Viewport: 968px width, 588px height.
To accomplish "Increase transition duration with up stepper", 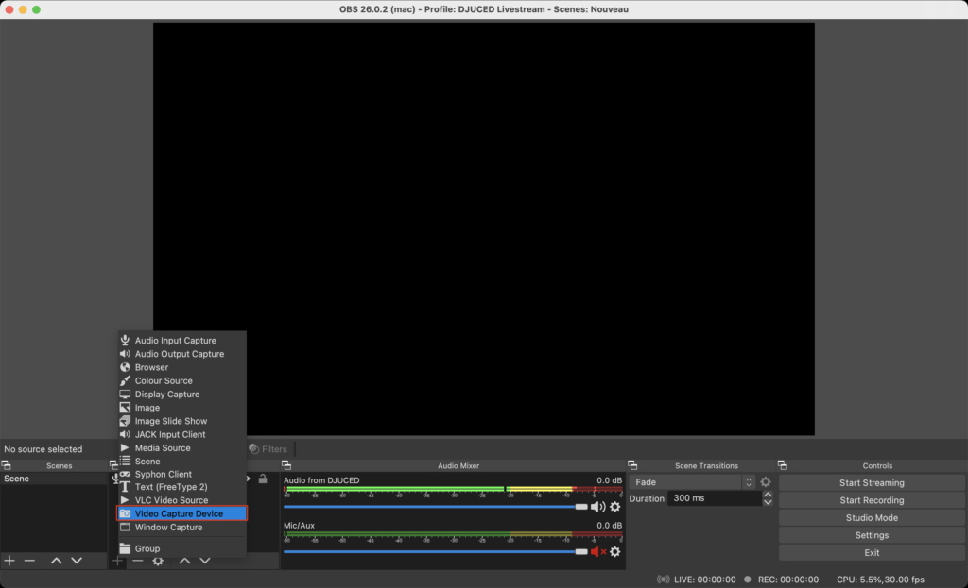I will click(768, 495).
